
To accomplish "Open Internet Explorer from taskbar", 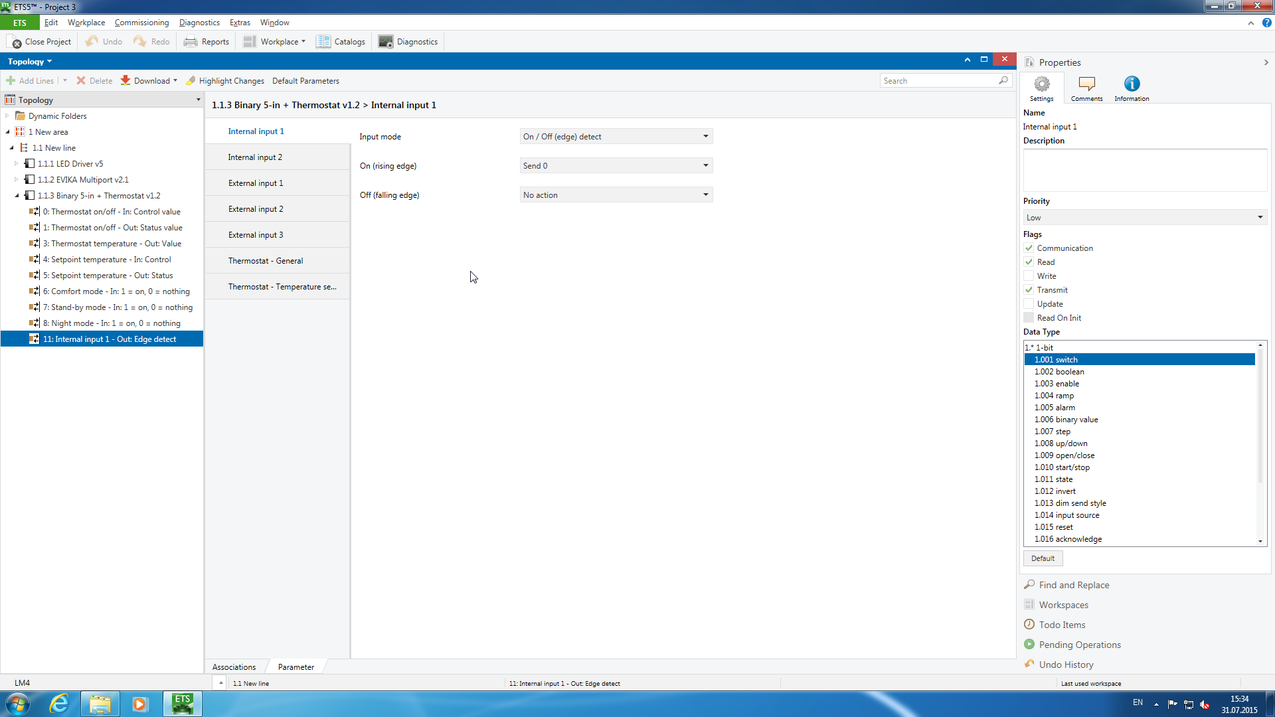I will point(59,703).
